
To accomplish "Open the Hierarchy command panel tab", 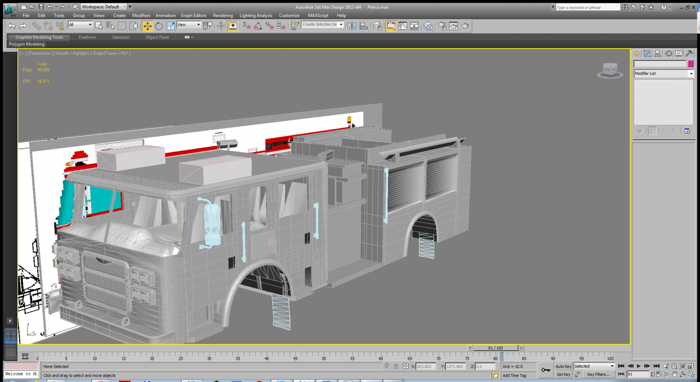I will click(x=658, y=53).
